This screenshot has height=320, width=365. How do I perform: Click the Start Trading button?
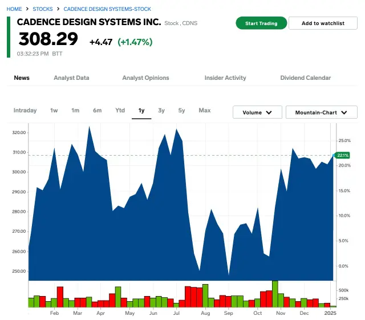point(261,23)
